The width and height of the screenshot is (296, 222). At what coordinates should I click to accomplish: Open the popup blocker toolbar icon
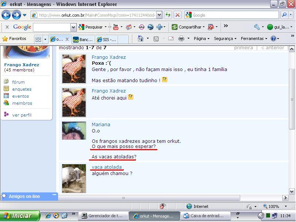pos(211,27)
